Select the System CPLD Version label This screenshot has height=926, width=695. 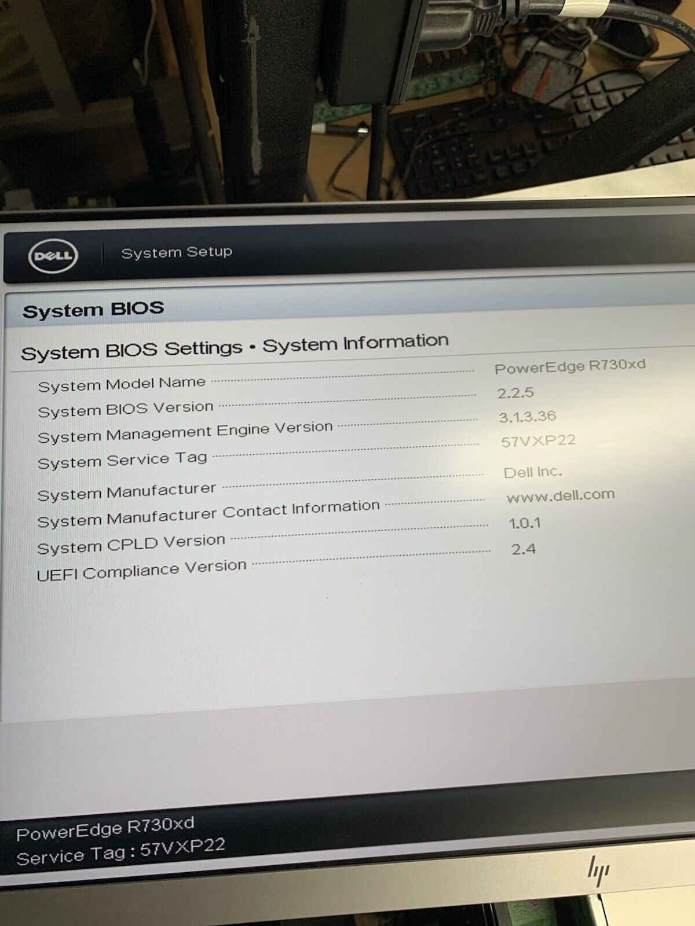coord(131,545)
